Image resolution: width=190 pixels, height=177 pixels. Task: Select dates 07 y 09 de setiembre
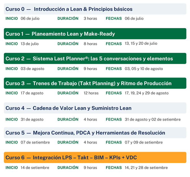(144, 142)
